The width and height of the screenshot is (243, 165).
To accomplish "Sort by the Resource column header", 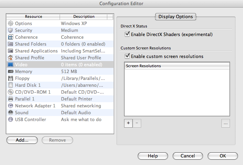I will (x=33, y=16).
